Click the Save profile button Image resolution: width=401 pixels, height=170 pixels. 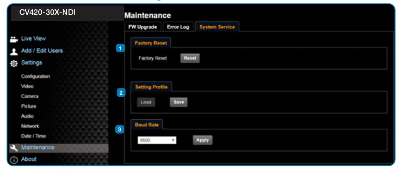pos(179,102)
